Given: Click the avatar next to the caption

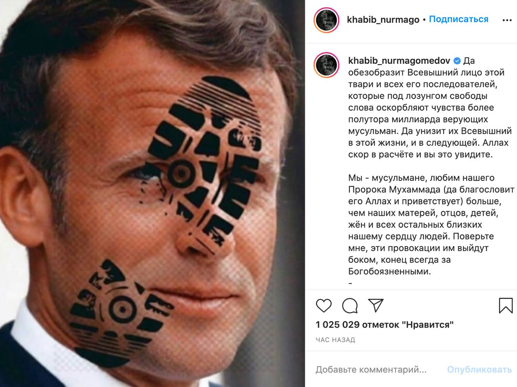Looking at the screenshot, I should coord(326,65).
